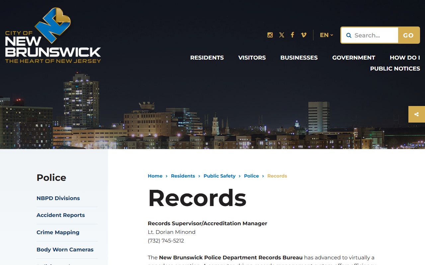Open the city's Vimeo page

tap(303, 35)
